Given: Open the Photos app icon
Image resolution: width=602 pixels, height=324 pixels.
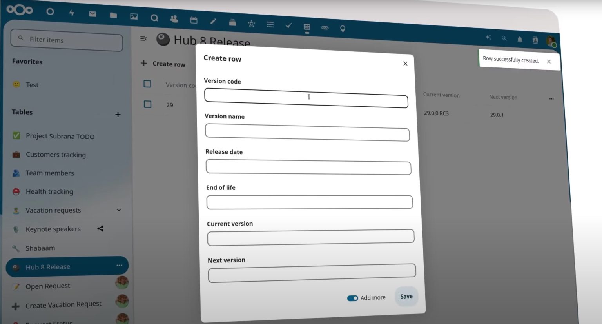Looking at the screenshot, I should click(134, 17).
